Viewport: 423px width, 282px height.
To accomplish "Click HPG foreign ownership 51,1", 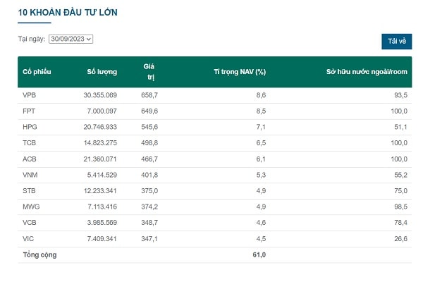I will pos(400,127).
